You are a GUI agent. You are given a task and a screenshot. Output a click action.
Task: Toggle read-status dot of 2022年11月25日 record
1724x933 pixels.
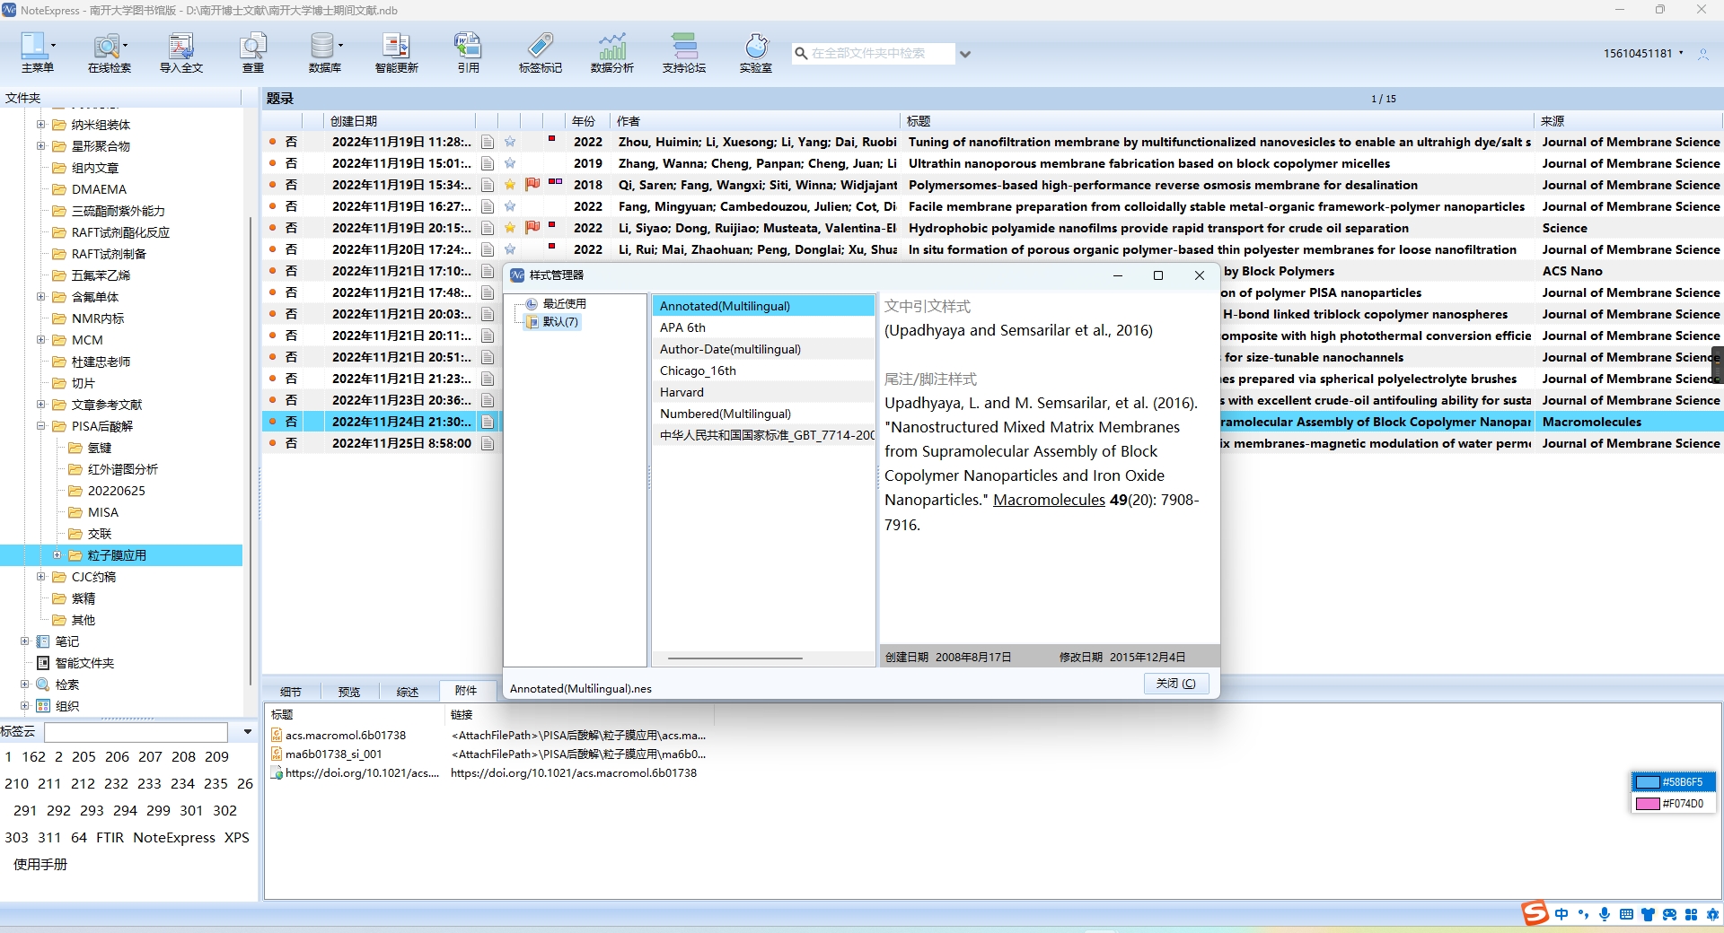coord(272,443)
